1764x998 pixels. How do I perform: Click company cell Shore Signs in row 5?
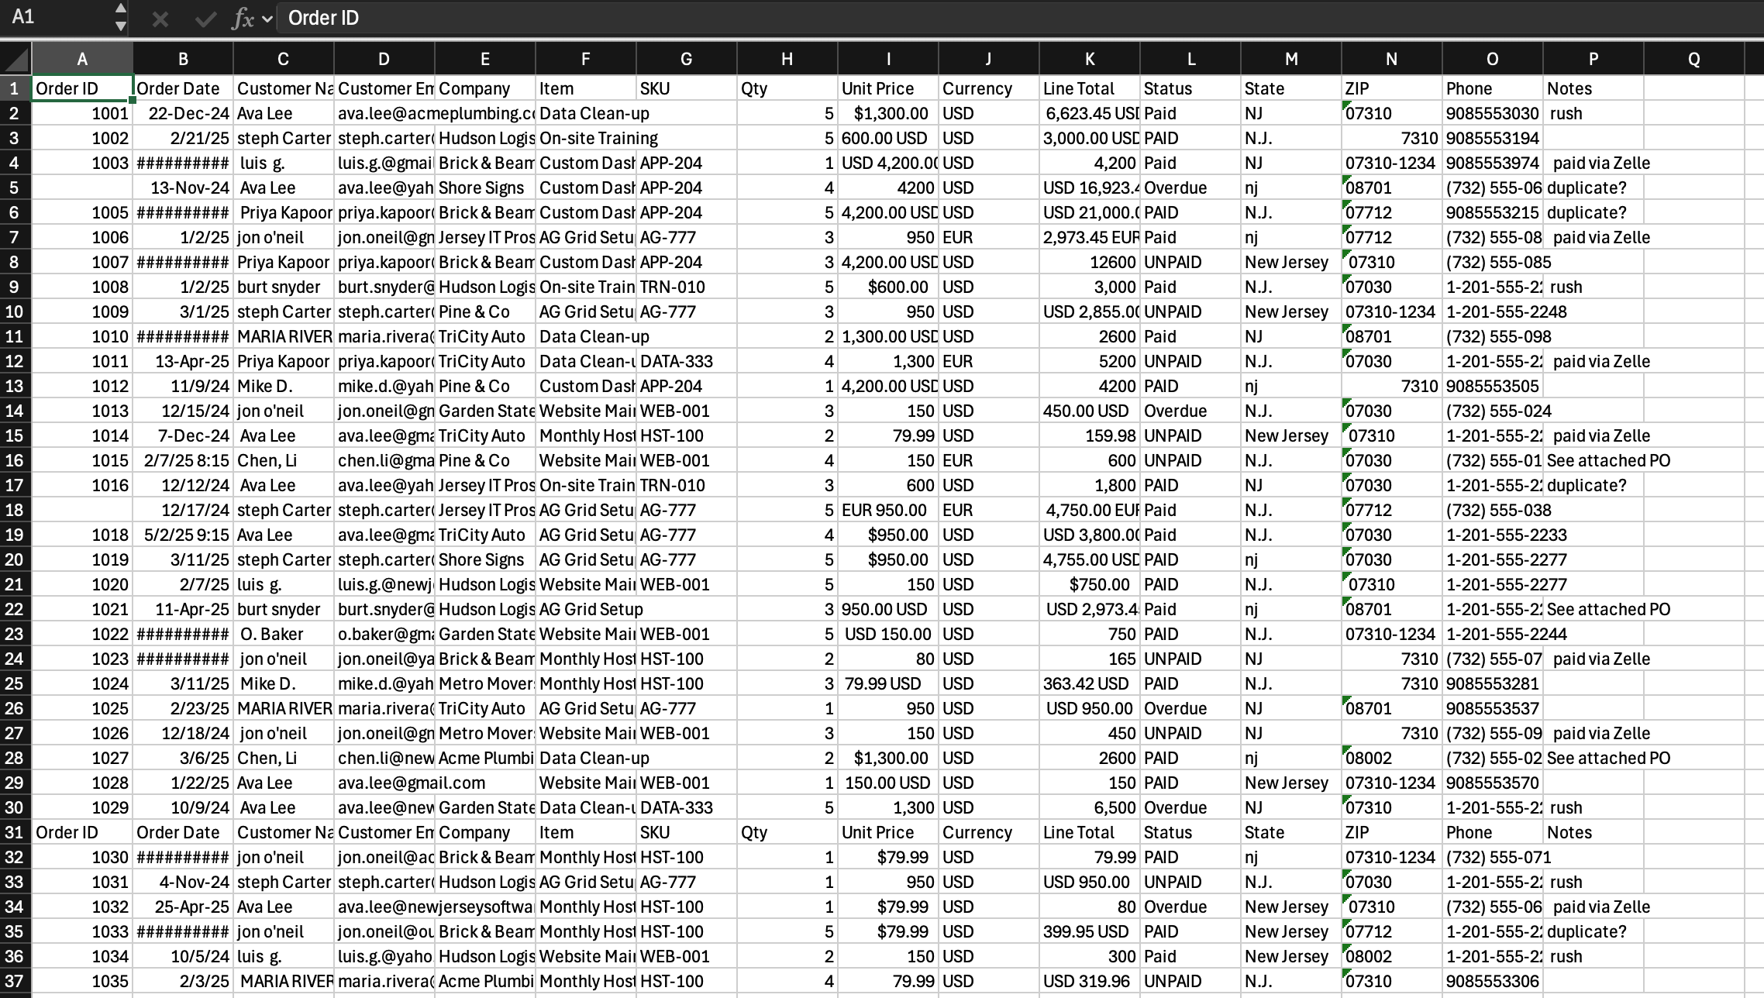[485, 188]
